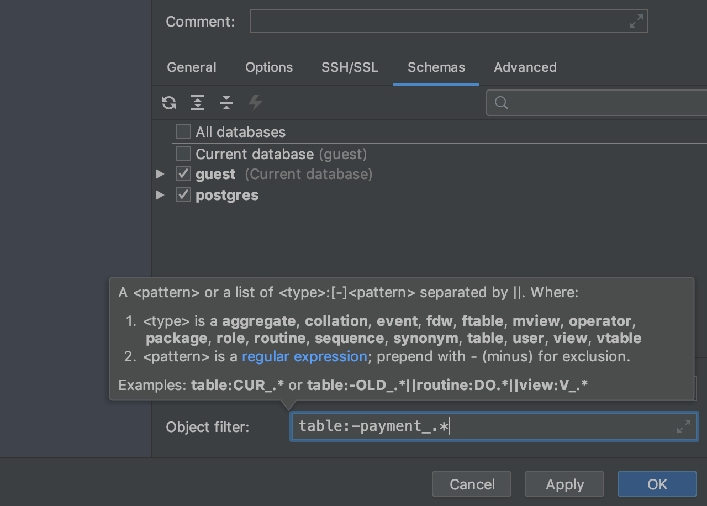Open the SSH/SSL tab
The width and height of the screenshot is (707, 506).
pos(350,67)
